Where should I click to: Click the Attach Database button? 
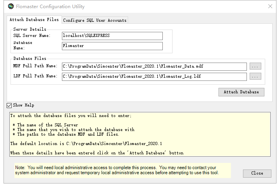click(x=241, y=92)
